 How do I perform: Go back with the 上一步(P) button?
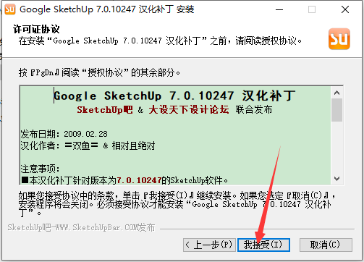209,245
